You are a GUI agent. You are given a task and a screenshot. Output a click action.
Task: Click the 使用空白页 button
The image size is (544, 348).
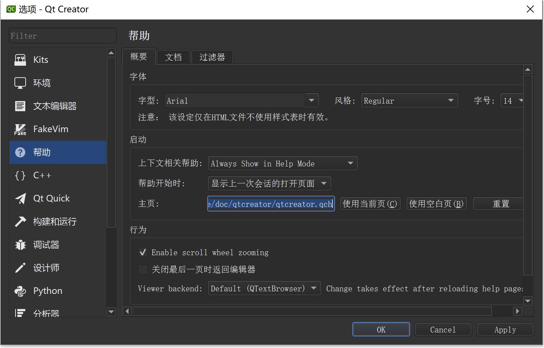(436, 204)
